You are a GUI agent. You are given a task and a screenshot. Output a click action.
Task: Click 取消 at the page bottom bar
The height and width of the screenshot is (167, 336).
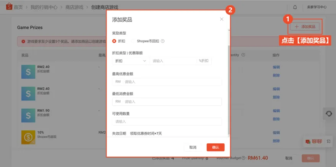(x=289, y=158)
